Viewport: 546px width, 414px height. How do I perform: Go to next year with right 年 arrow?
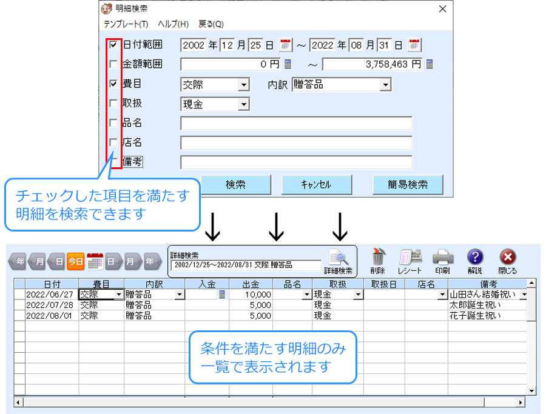tap(152, 262)
